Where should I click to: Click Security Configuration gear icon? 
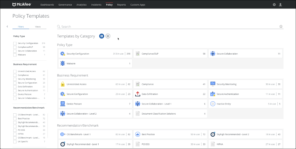[63, 54]
